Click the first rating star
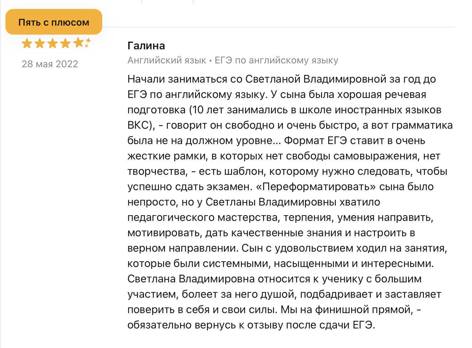 point(27,43)
